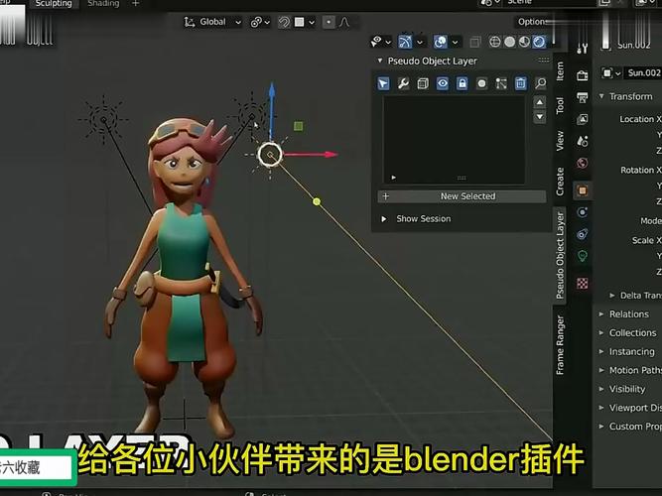Add a workspace with the plus tab
The height and width of the screenshot is (496, 662).
[x=136, y=4]
